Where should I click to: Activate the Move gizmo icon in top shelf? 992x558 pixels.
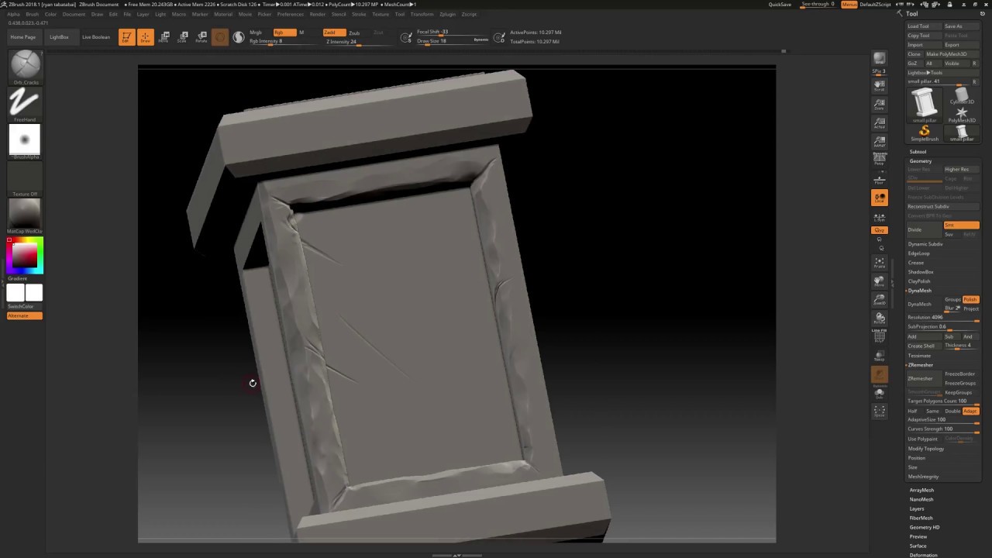pyautogui.click(x=164, y=37)
